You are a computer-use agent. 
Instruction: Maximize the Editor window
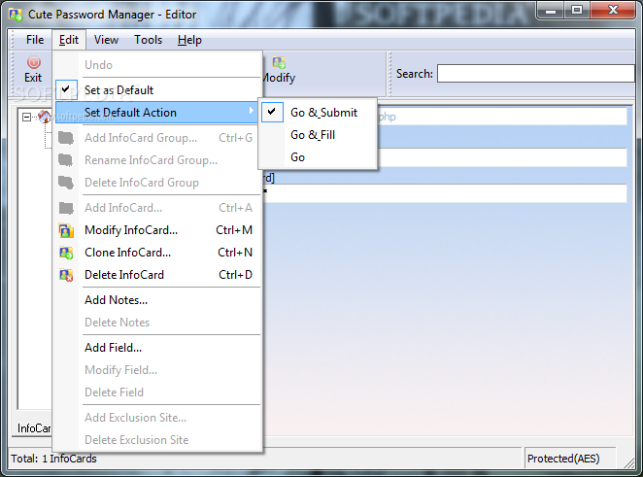(x=577, y=10)
